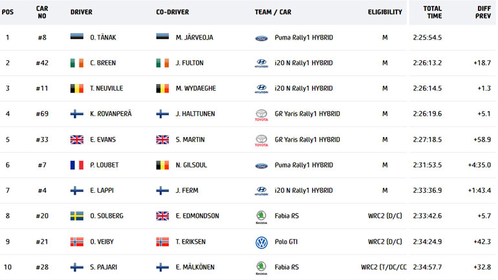Image resolution: width=498 pixels, height=280 pixels.
Task: Click the Toyota logo in Rovanperä's row
Action: pyautogui.click(x=261, y=114)
